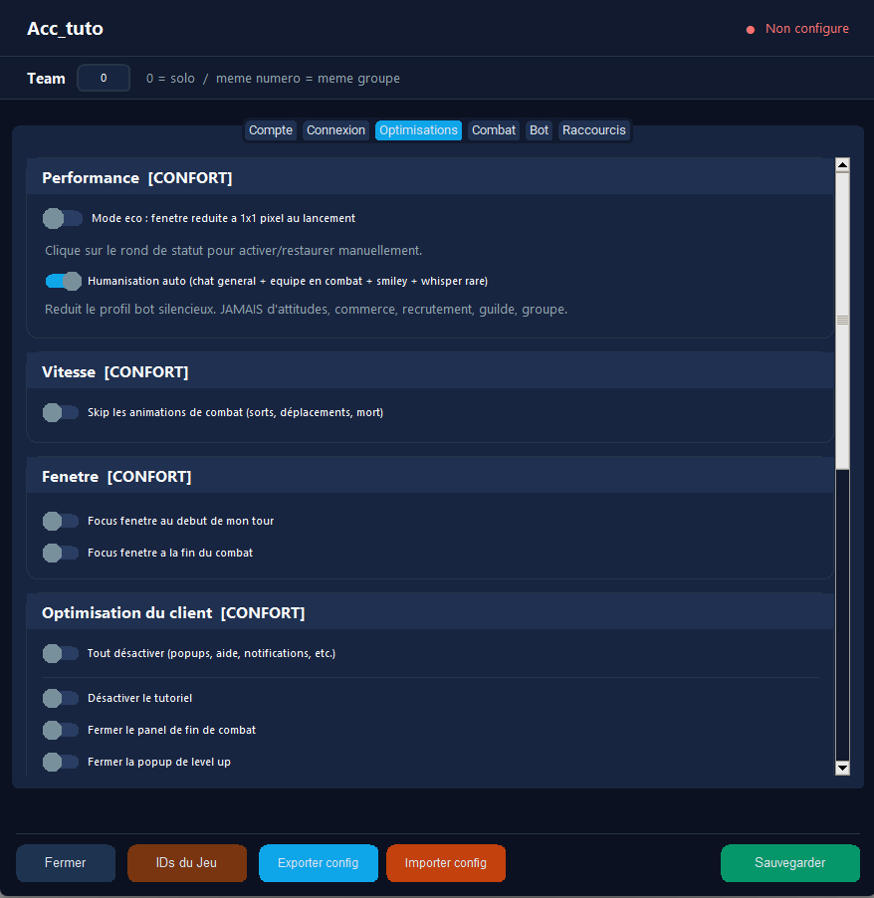Enable Focus fenetre au debut de mon tour
Image resolution: width=874 pixels, height=898 pixels.
click(61, 521)
